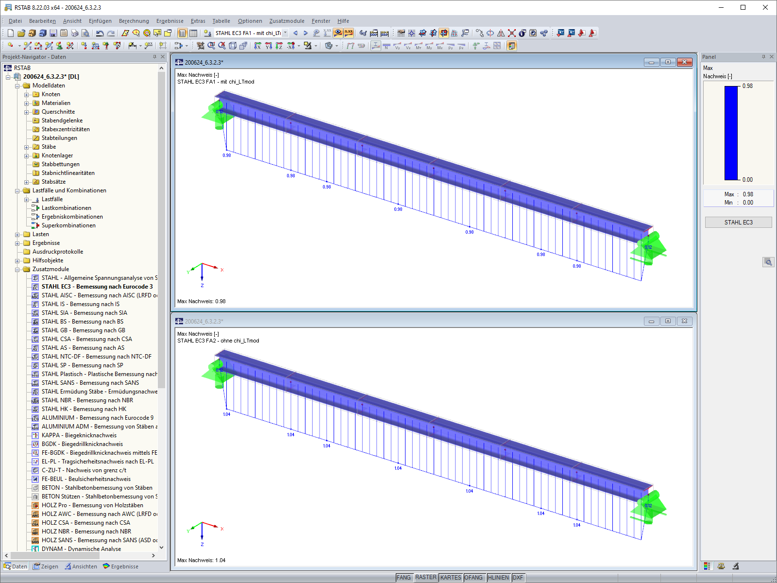Click the zoom window magnifier icon
This screenshot has height=583, width=777.
pyautogui.click(x=211, y=46)
